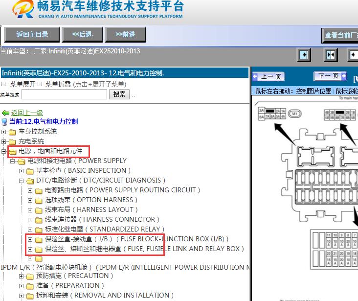Go forward with the >>前进 button

tap(125, 35)
